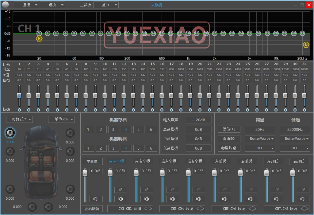The image size is (314, 215).
Task: Open the 选项 dropdown
Action: coord(52,5)
